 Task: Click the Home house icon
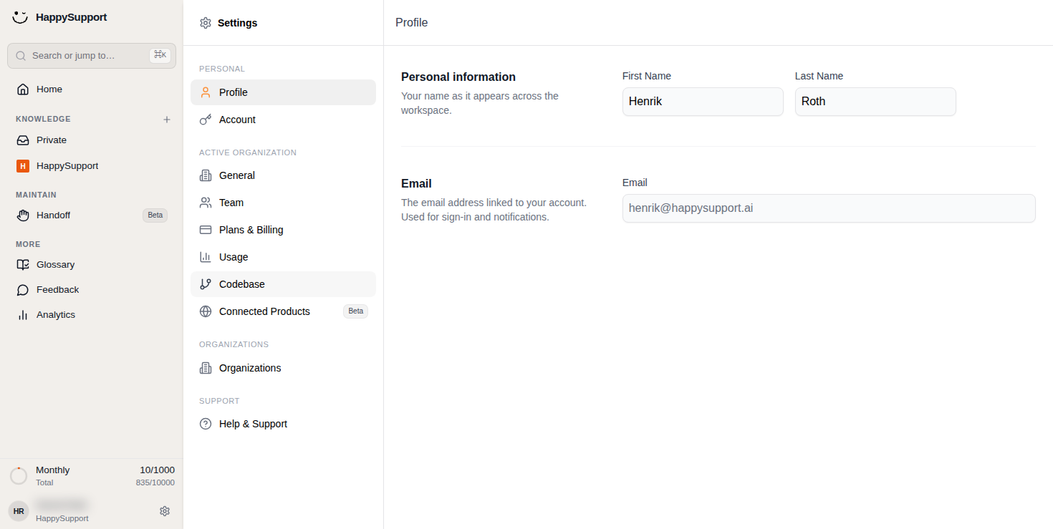[x=23, y=89]
